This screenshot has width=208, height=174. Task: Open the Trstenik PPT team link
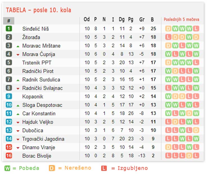point(37,63)
